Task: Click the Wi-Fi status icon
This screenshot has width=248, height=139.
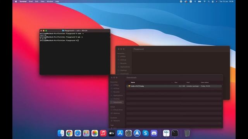Action: pyautogui.click(x=204, y=2)
